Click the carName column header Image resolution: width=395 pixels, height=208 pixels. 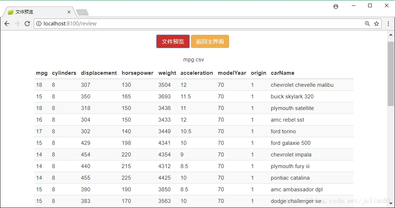(x=282, y=73)
